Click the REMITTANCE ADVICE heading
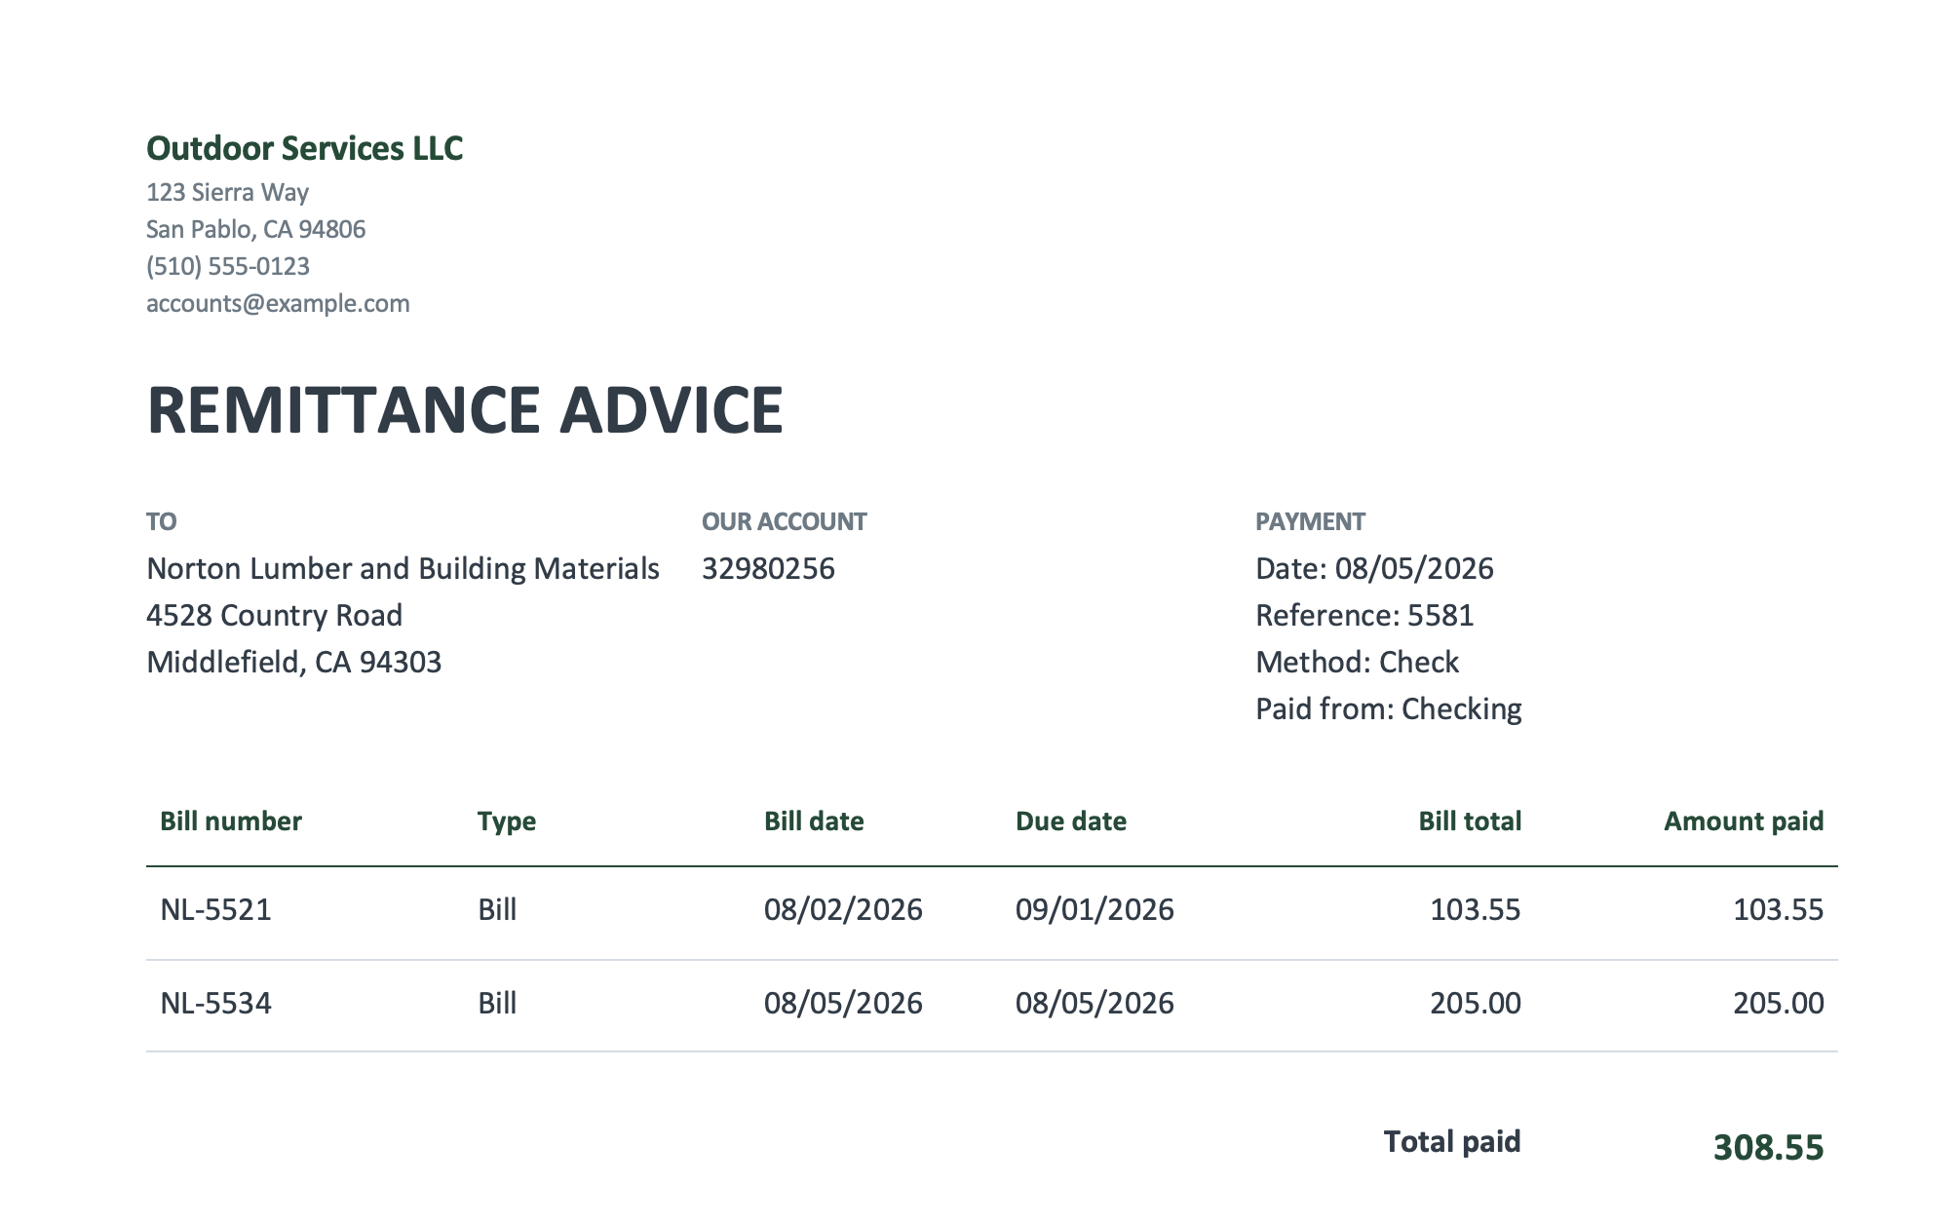This screenshot has width=1959, height=1222. [x=465, y=409]
